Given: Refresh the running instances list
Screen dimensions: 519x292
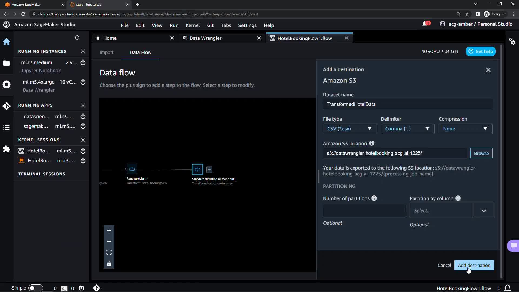Looking at the screenshot, I should [77, 38].
